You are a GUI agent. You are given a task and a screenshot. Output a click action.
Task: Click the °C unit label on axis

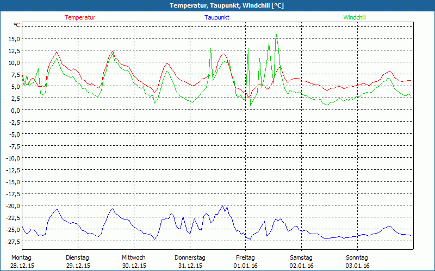click(x=17, y=25)
